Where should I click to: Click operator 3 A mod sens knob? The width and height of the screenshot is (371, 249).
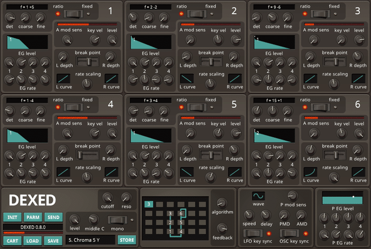pyautogui.click(x=314, y=40)
